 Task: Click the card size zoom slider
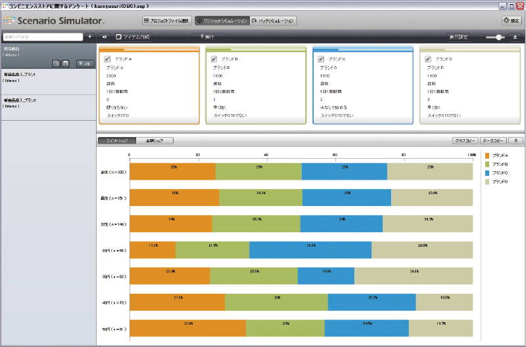499,37
